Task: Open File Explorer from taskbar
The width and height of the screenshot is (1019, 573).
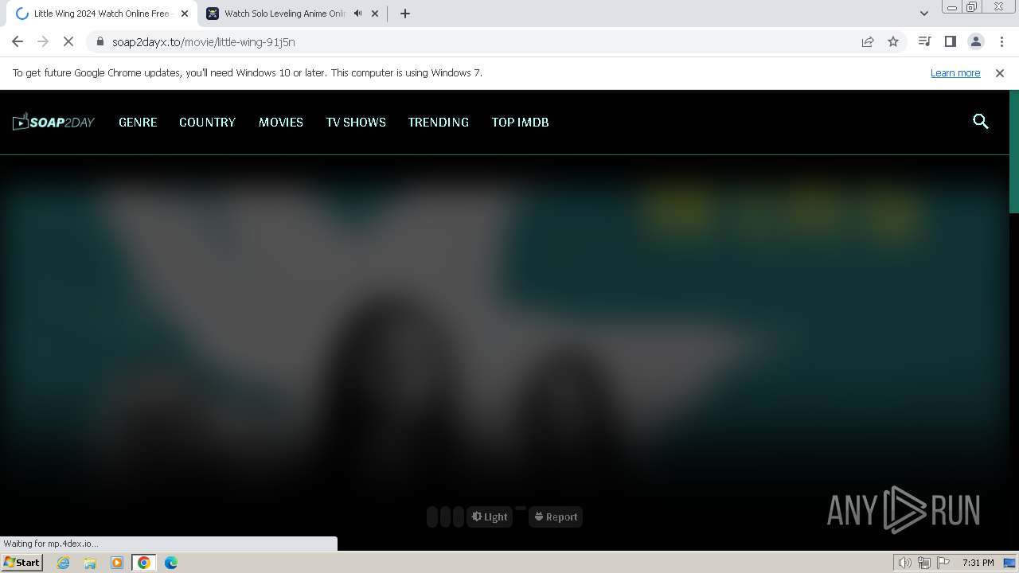Action: coord(90,563)
